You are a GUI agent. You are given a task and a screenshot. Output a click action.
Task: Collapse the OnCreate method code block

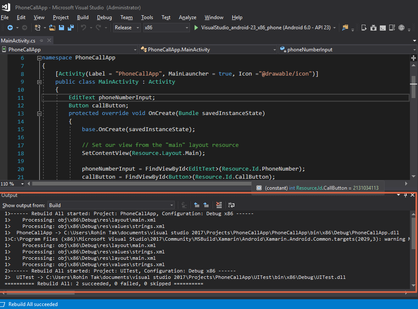pos(39,114)
